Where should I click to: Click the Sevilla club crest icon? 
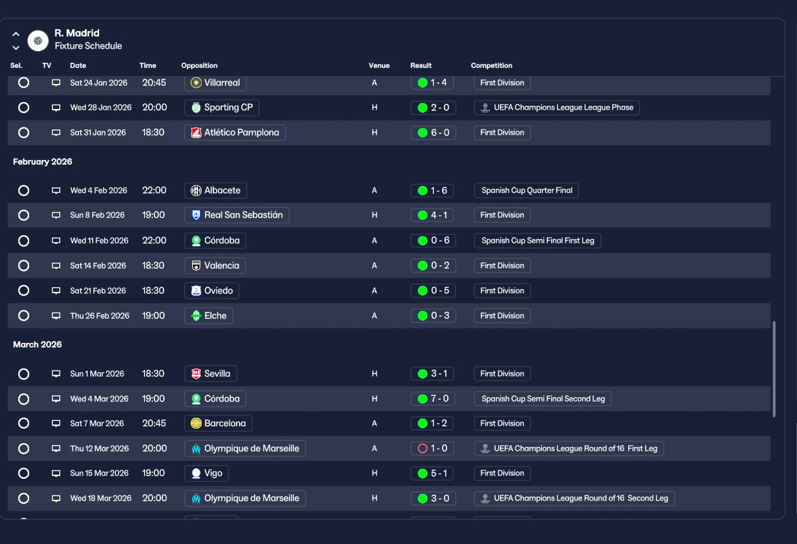click(x=196, y=373)
